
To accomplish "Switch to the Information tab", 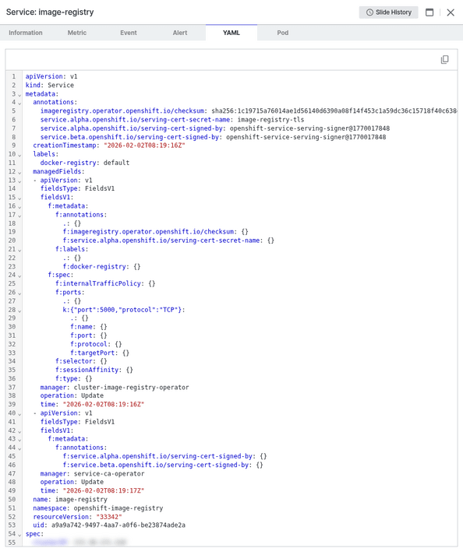I will [x=26, y=33].
